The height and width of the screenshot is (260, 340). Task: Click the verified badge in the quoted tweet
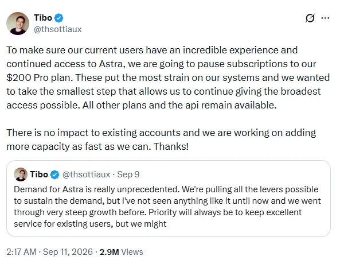(54, 174)
